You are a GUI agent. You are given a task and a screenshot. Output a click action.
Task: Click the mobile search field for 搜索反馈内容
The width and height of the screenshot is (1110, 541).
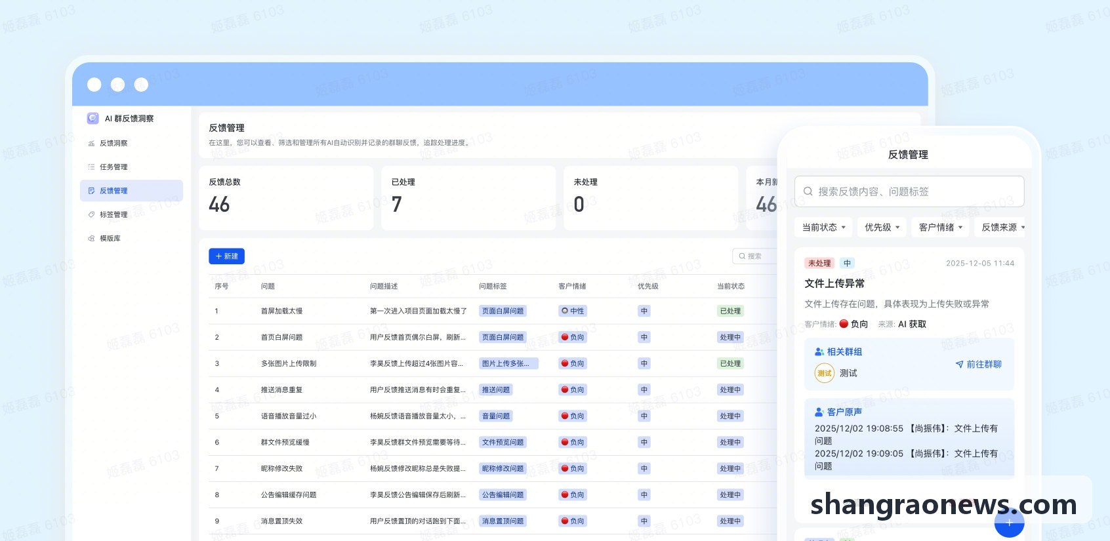point(909,191)
